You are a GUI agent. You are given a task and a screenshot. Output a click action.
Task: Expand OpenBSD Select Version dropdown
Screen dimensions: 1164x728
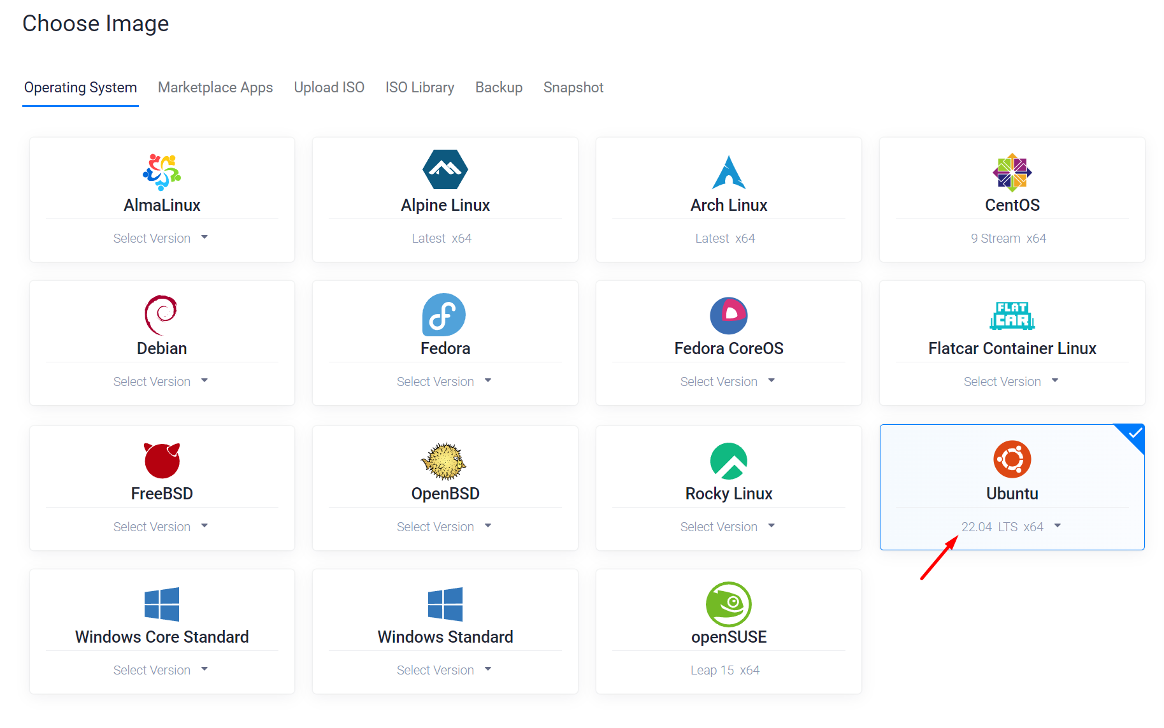pyautogui.click(x=445, y=527)
